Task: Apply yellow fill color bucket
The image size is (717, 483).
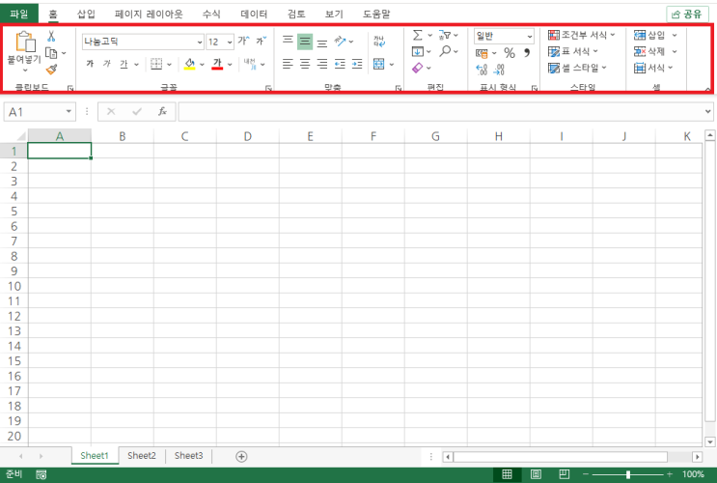Action: (x=190, y=64)
